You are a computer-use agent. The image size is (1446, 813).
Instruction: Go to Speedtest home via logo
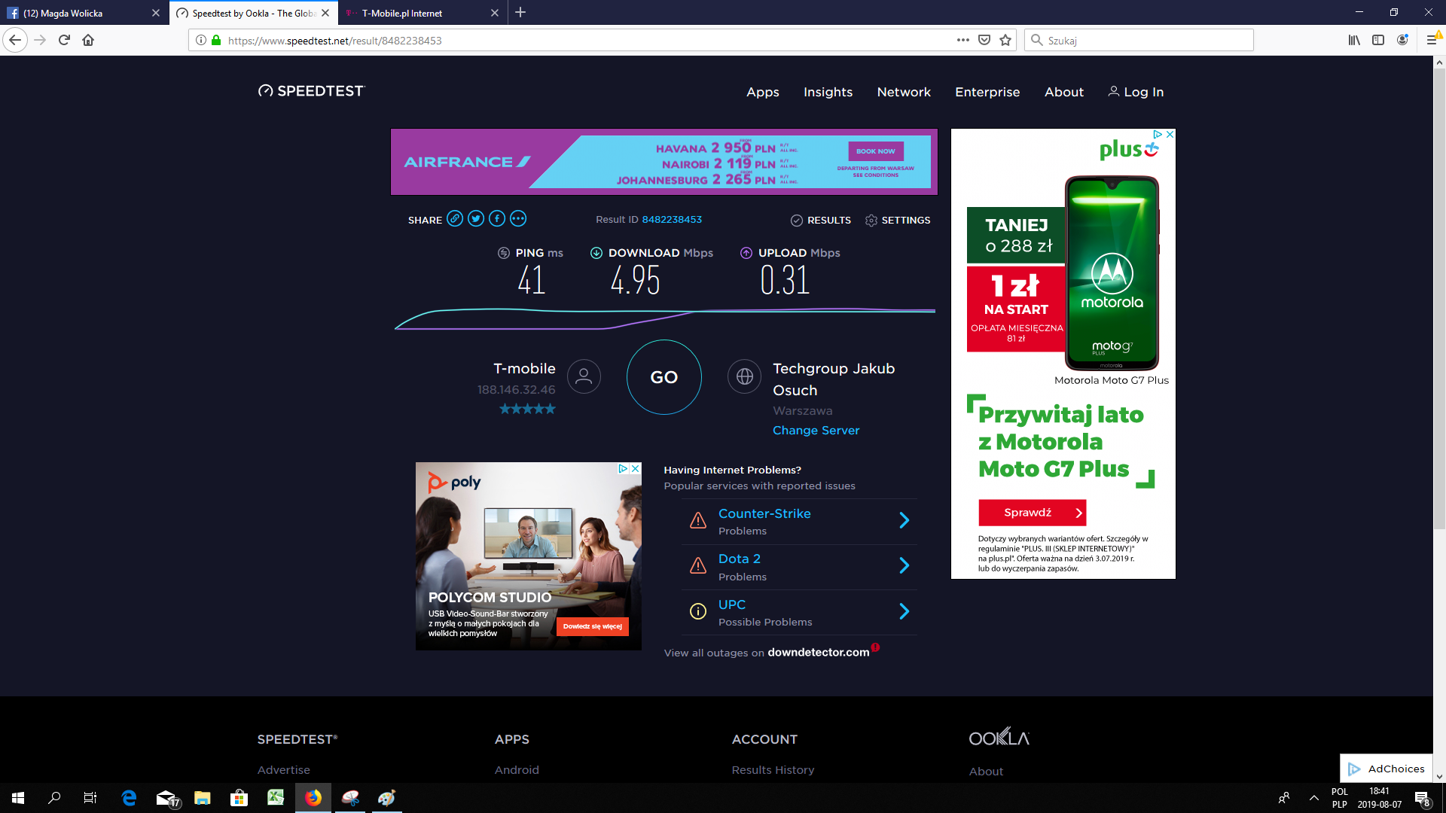click(x=311, y=91)
